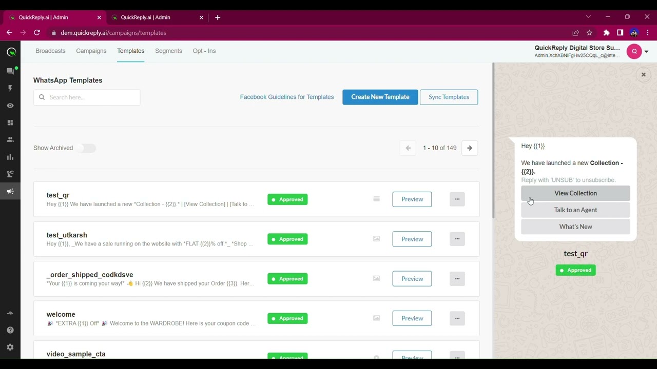Open the contacts people sidebar icon
Screen dimensions: 657x369
tap(10, 139)
